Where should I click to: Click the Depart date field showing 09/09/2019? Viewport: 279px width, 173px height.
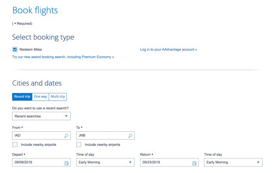pos(36,162)
